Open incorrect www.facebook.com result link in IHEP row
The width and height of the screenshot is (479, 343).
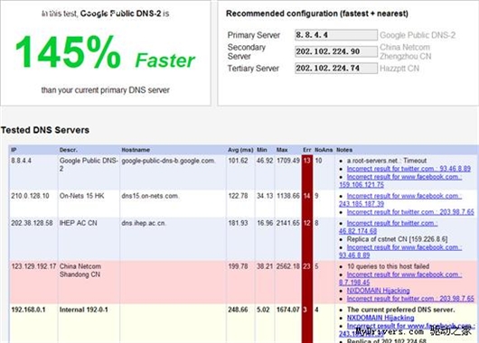tap(400, 251)
